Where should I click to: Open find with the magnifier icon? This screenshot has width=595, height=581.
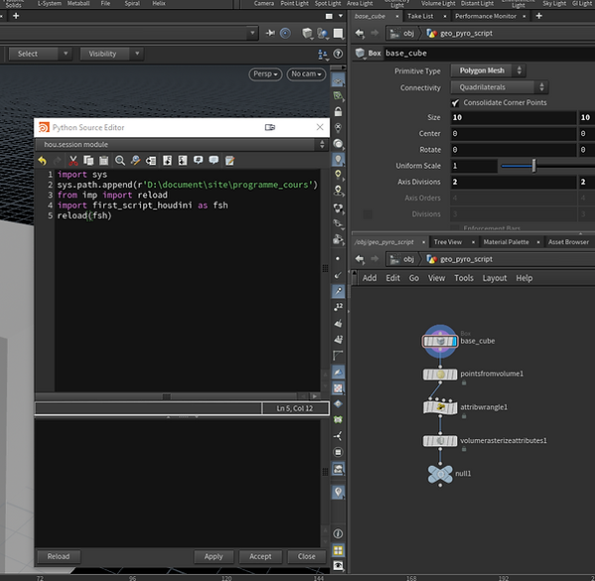click(120, 161)
